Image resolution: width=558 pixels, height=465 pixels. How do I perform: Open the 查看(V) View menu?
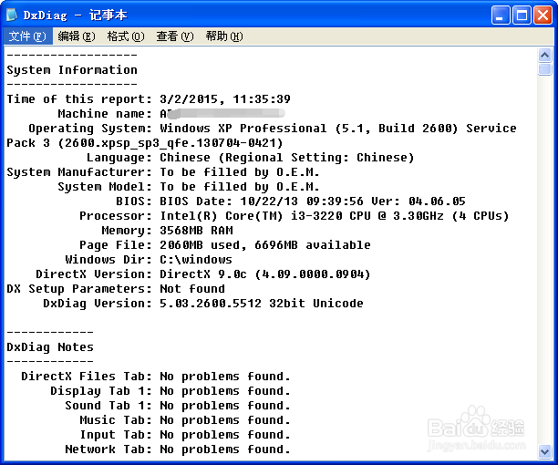175,36
